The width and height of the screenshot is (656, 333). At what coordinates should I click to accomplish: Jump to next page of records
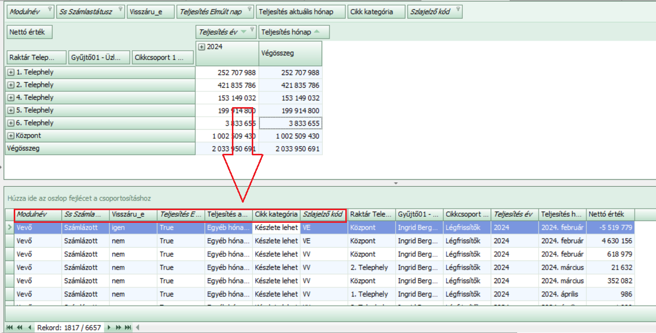coord(118,327)
